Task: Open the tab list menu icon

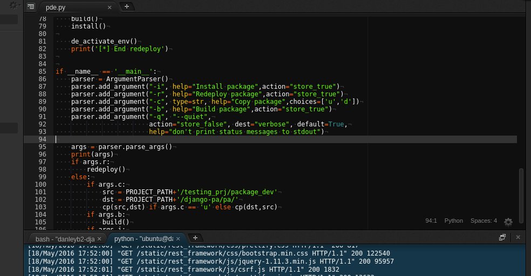Action: [31, 6]
